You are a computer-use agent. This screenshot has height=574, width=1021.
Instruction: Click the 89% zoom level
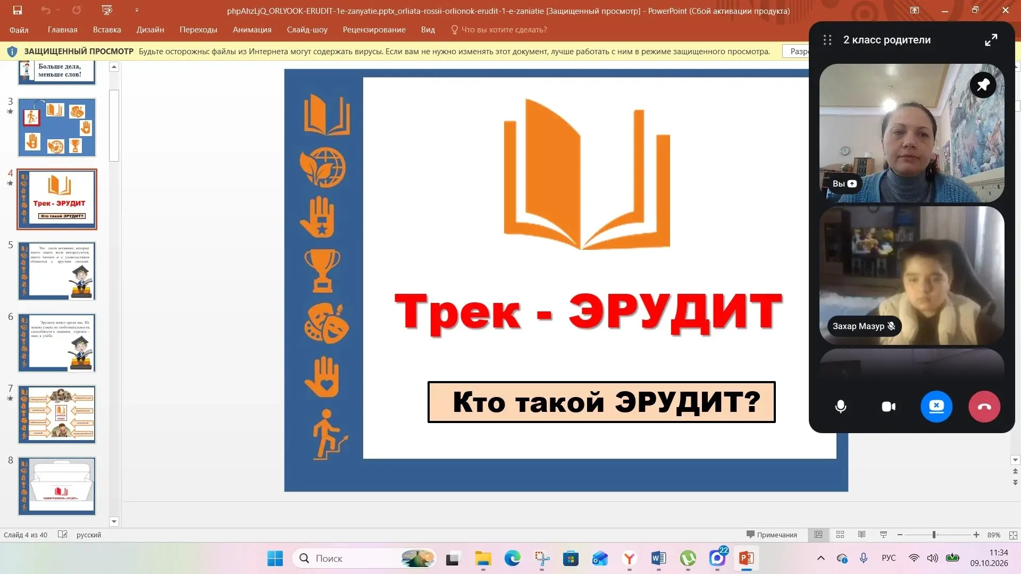993,535
